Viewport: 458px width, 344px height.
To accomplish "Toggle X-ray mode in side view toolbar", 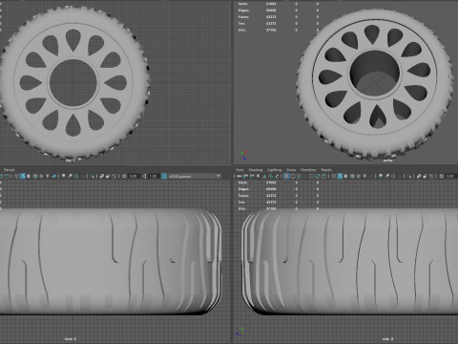I will point(419,176).
